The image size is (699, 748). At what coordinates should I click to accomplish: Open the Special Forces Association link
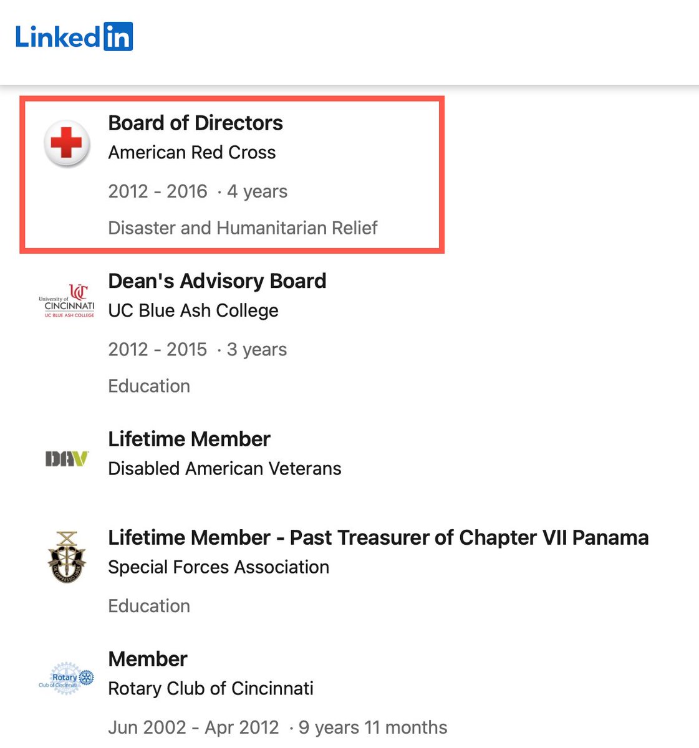pyautogui.click(x=218, y=567)
